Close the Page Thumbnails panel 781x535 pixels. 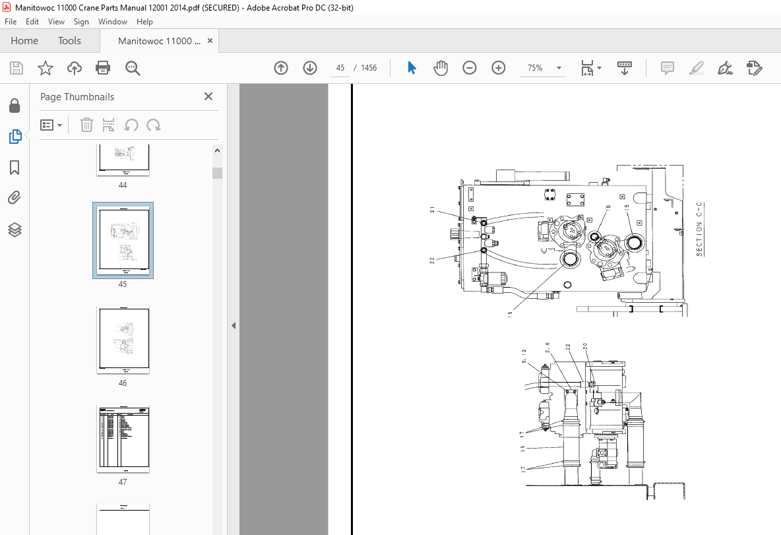pos(208,96)
